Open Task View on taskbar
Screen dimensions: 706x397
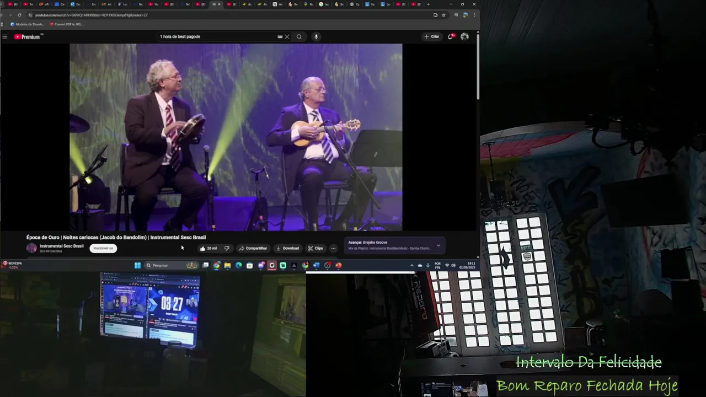[x=205, y=265]
